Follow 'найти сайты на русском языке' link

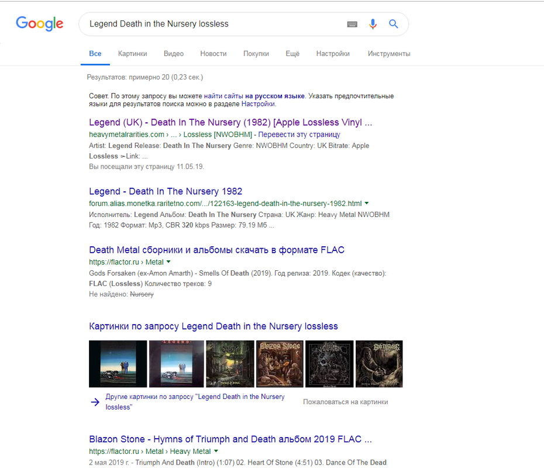coord(254,96)
